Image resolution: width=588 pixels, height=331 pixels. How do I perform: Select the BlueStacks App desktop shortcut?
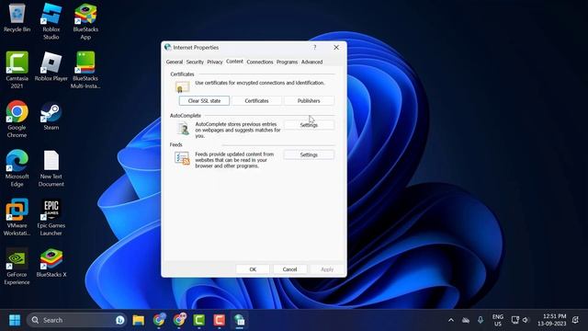coord(85,21)
